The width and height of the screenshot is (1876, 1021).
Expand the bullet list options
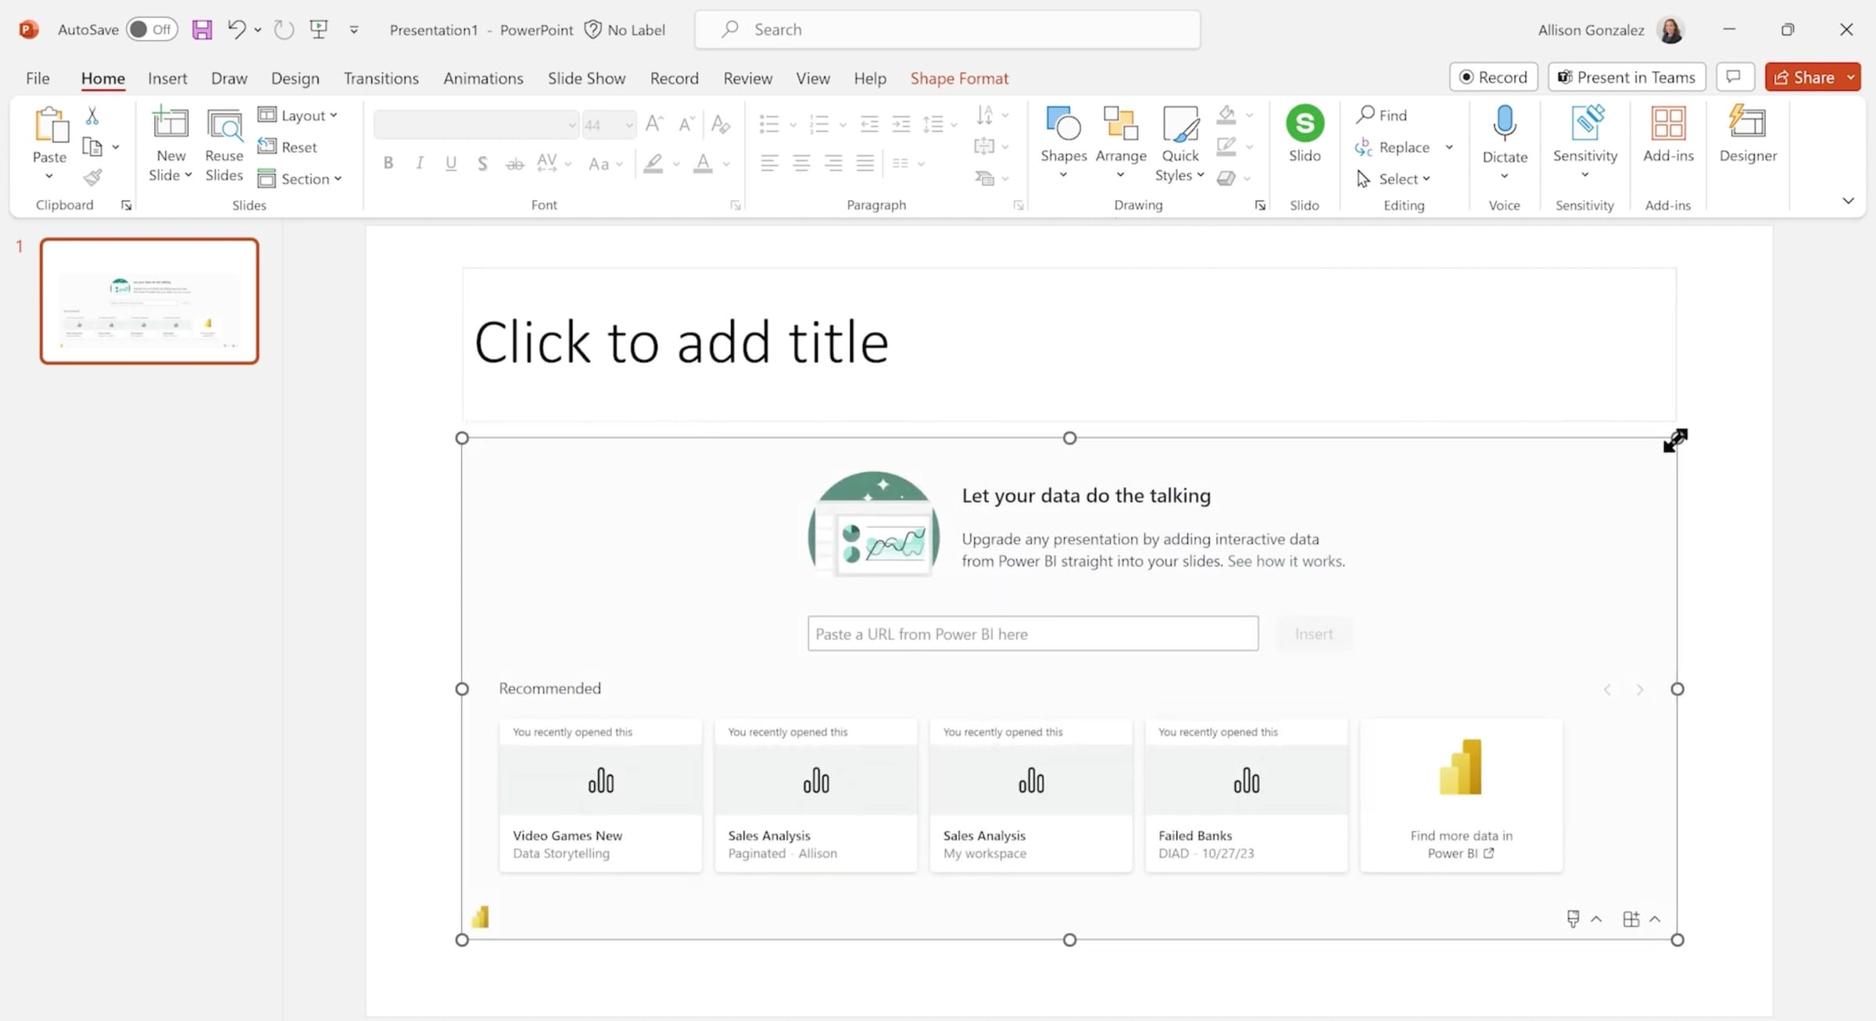point(792,124)
